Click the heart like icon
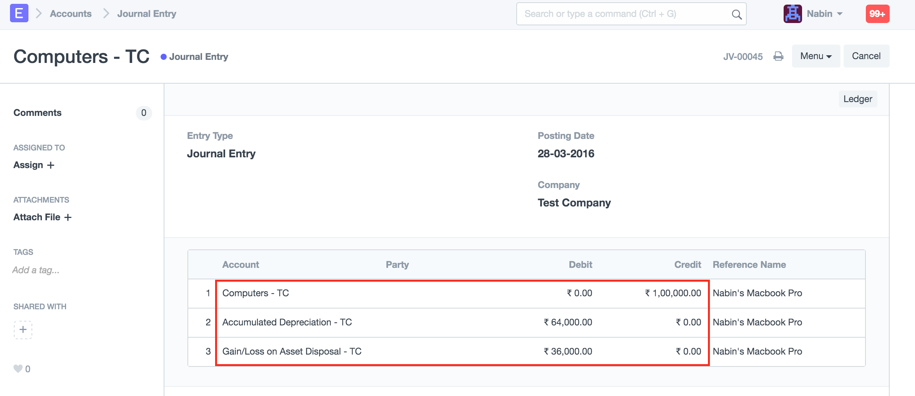915x396 pixels. click(x=18, y=369)
